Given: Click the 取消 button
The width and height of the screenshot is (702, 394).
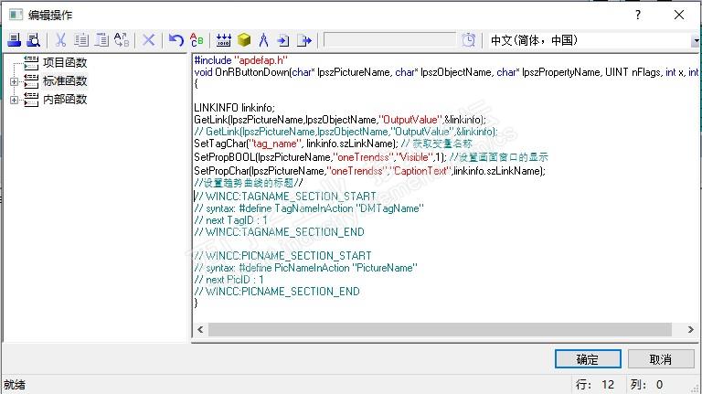Looking at the screenshot, I should click(660, 359).
